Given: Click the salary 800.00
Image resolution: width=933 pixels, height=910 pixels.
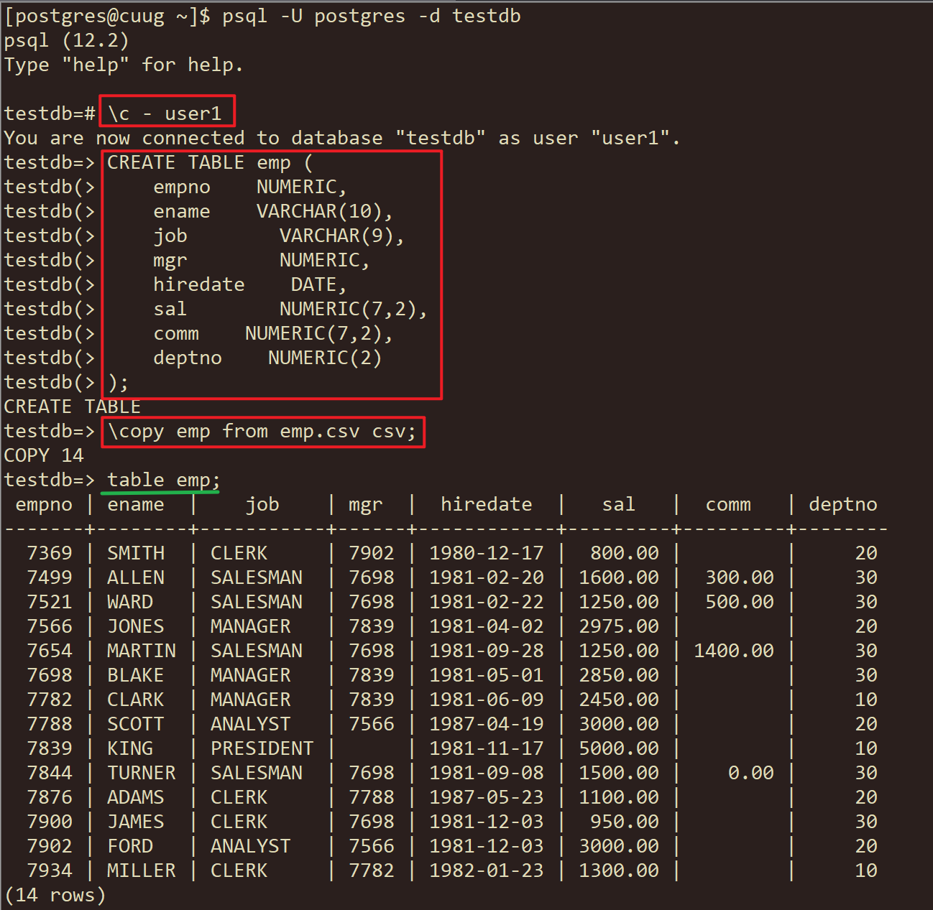Looking at the screenshot, I should [x=625, y=553].
